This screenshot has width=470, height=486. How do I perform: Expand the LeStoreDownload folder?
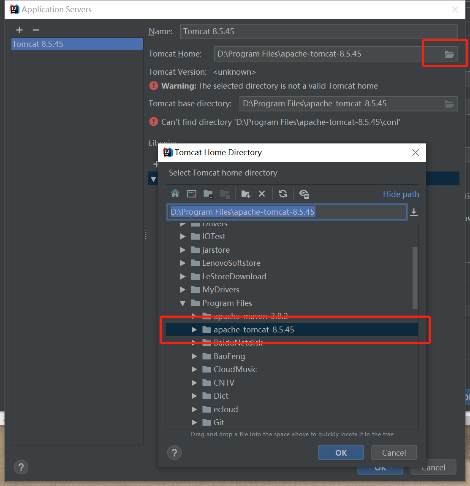(183, 276)
